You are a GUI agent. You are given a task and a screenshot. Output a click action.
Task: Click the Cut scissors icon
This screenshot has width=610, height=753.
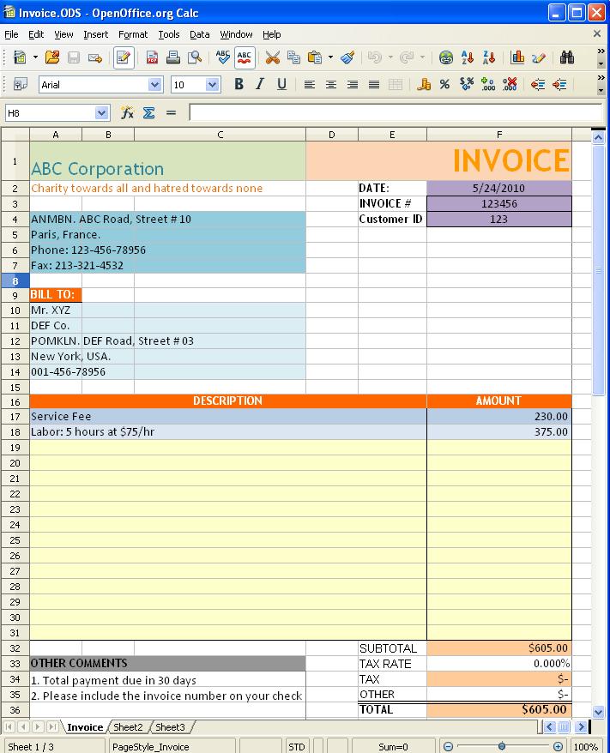coord(272,57)
